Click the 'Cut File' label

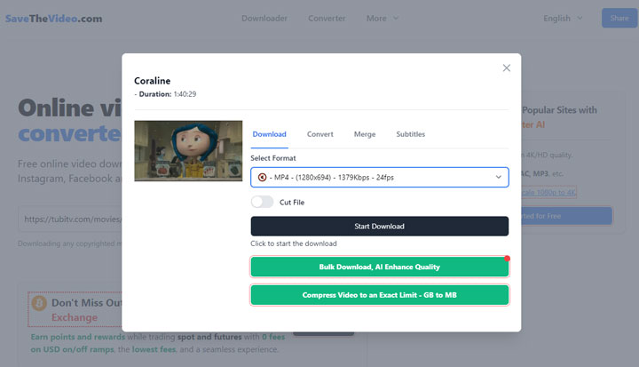coord(292,203)
